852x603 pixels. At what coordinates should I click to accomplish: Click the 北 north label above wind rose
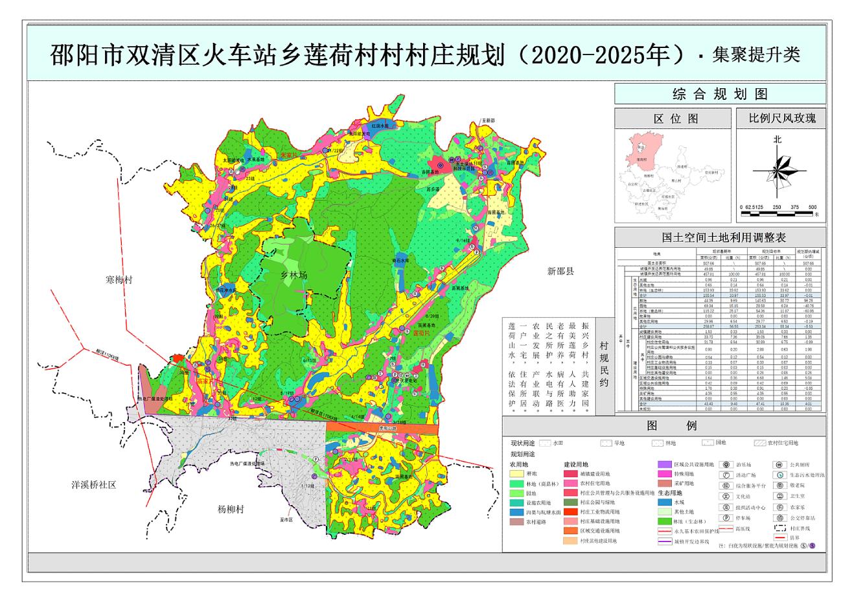coord(777,139)
